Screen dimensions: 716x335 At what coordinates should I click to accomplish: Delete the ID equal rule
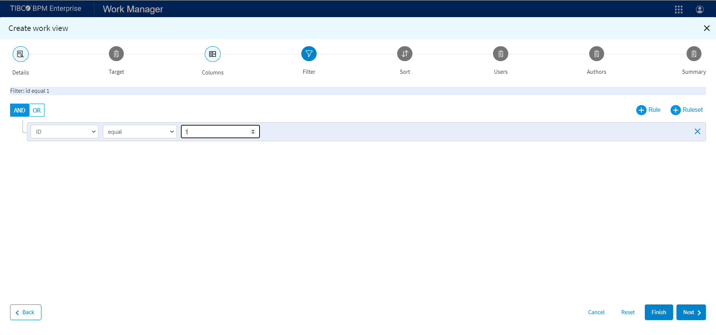tap(697, 132)
